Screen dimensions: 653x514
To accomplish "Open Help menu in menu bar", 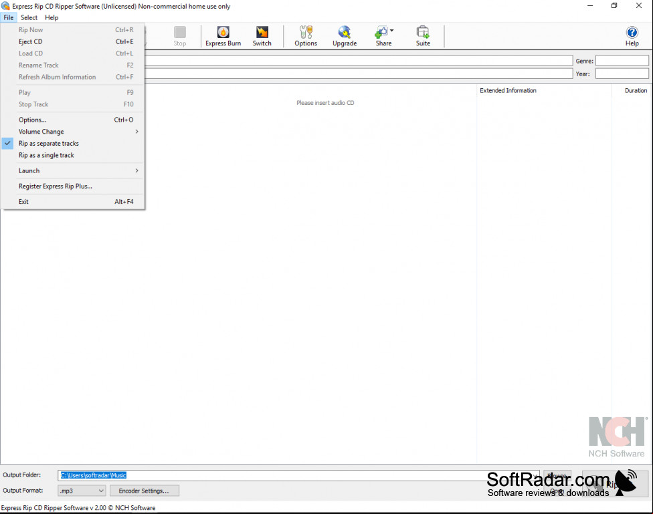I will pos(52,17).
